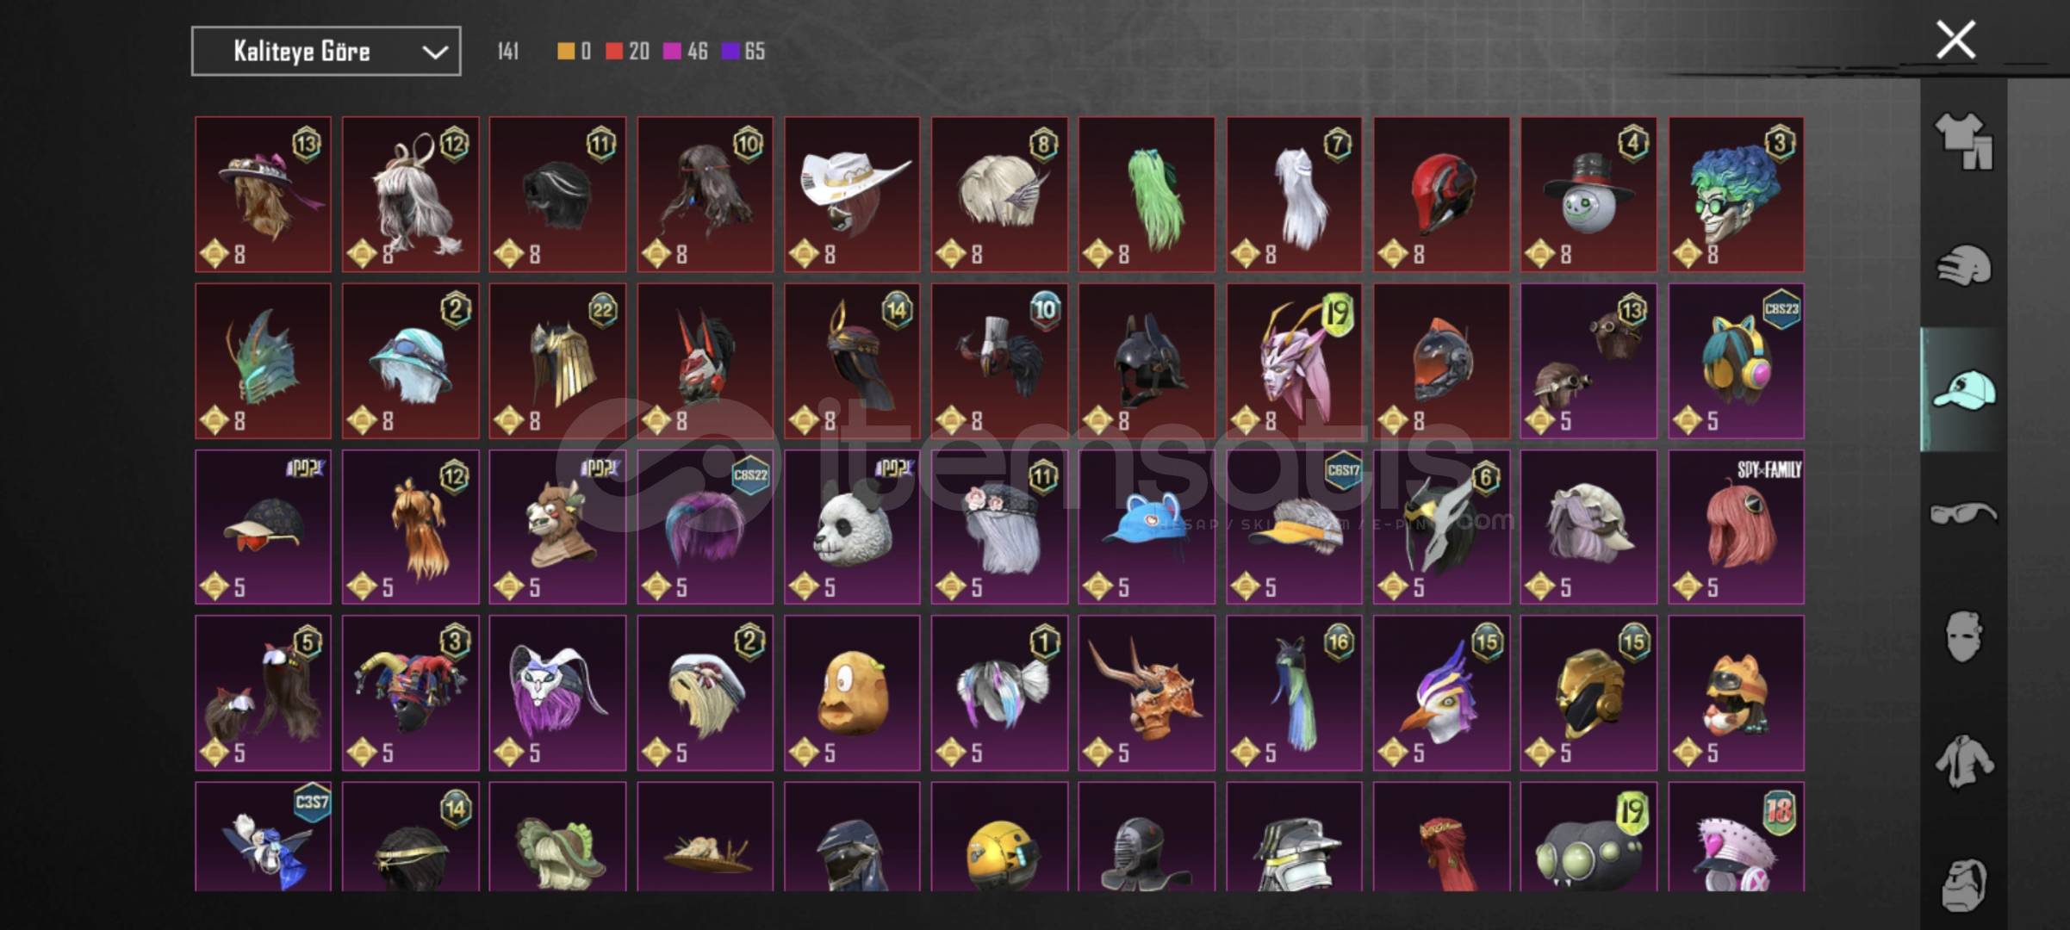Choose the panda head mask item

[852, 527]
